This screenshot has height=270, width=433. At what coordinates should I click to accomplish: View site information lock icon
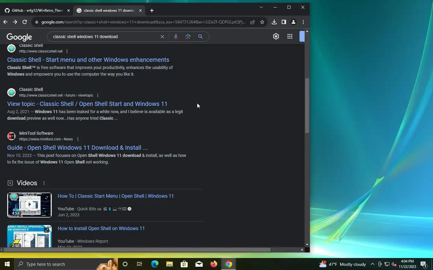(x=36, y=22)
